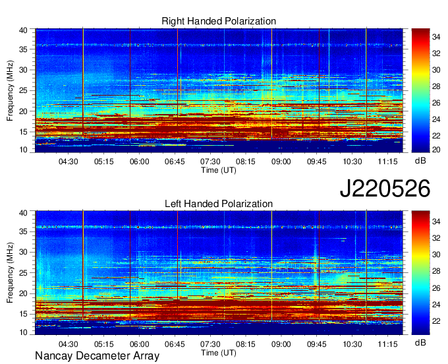Click the 25 MHz tick on the lower frequency axis
Viewport: 448px width, 364px height.
pyautogui.click(x=24, y=273)
